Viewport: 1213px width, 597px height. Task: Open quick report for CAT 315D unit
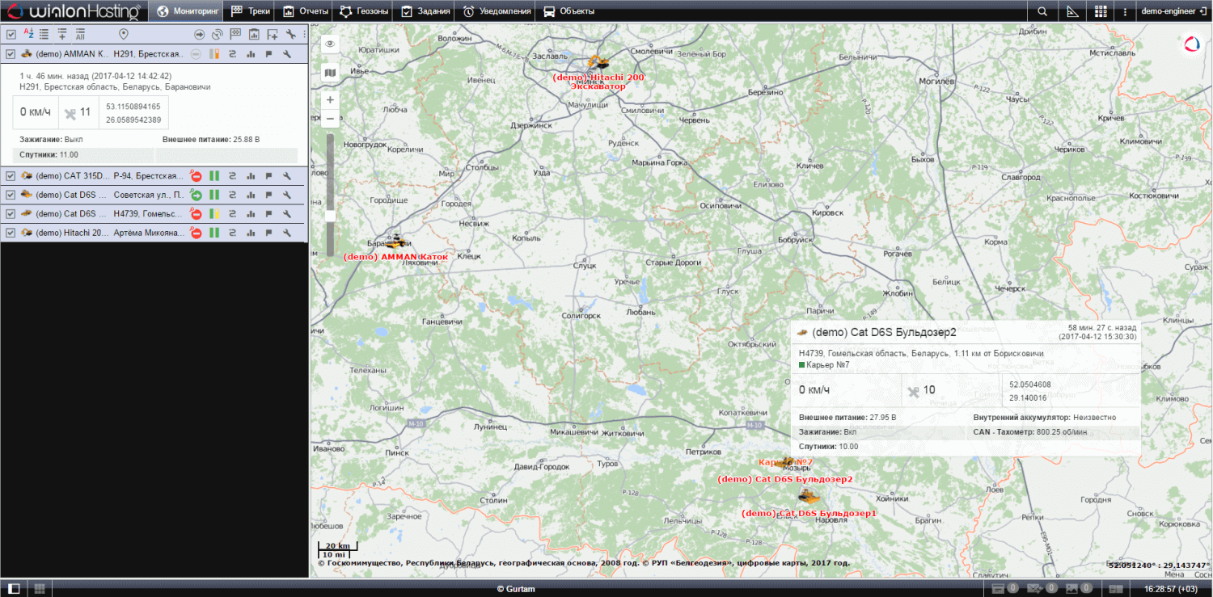click(x=251, y=175)
